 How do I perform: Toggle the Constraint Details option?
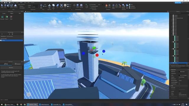(x=94, y=6)
